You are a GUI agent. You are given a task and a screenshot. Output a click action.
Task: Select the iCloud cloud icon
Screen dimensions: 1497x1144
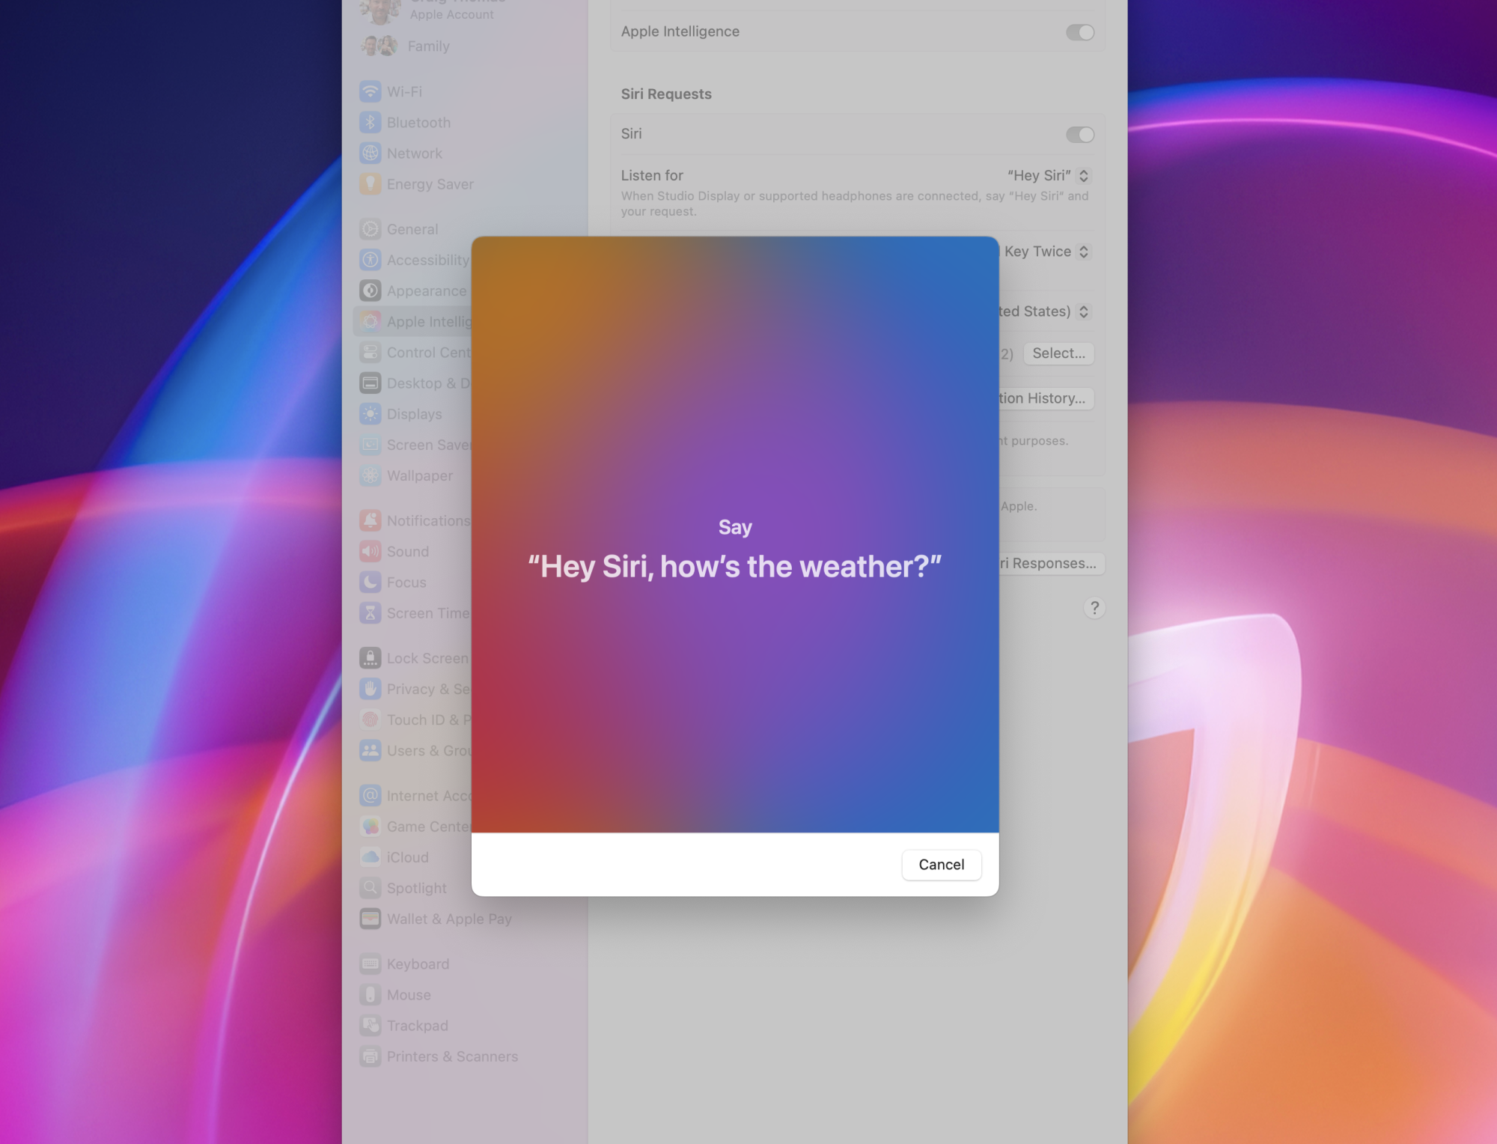point(371,857)
